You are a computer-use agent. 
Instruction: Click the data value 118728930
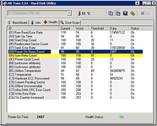(x=117, y=48)
